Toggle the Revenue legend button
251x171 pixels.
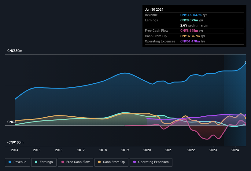pos(17,162)
